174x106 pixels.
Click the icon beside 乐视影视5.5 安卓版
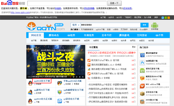tap(89, 78)
